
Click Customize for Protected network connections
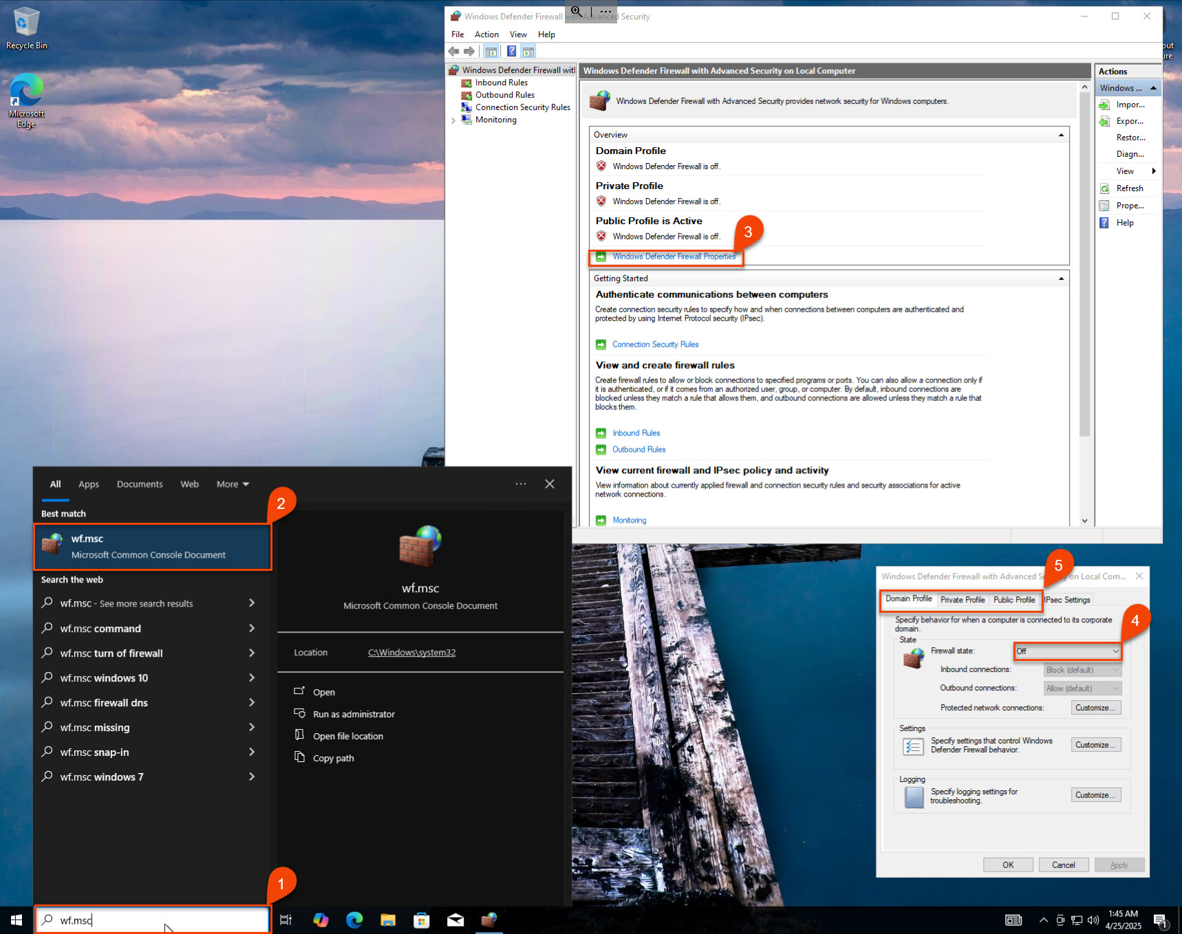pyautogui.click(x=1096, y=708)
